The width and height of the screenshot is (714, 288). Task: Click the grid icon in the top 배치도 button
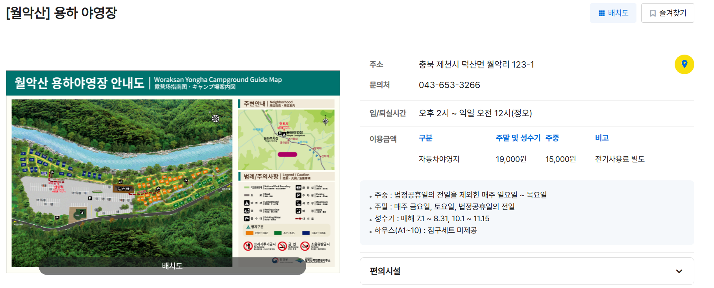(601, 13)
